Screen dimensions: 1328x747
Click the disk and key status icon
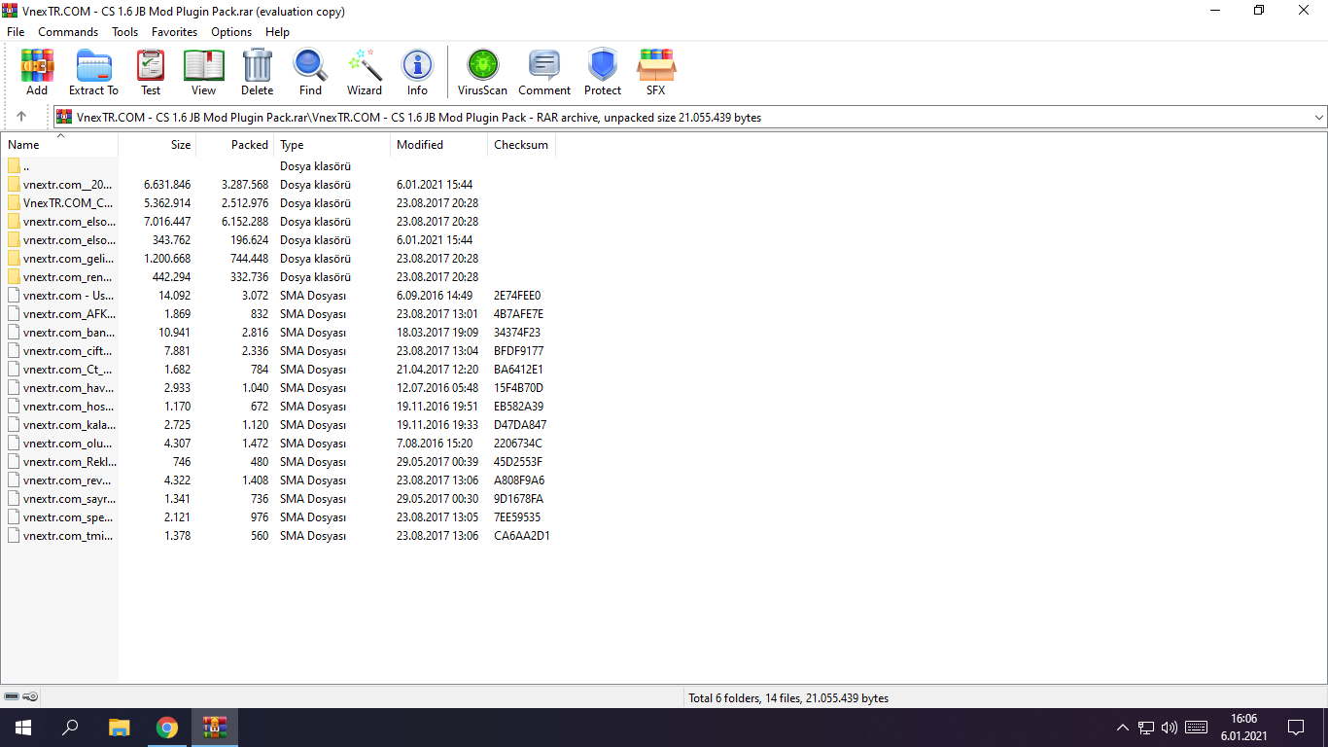(21, 697)
